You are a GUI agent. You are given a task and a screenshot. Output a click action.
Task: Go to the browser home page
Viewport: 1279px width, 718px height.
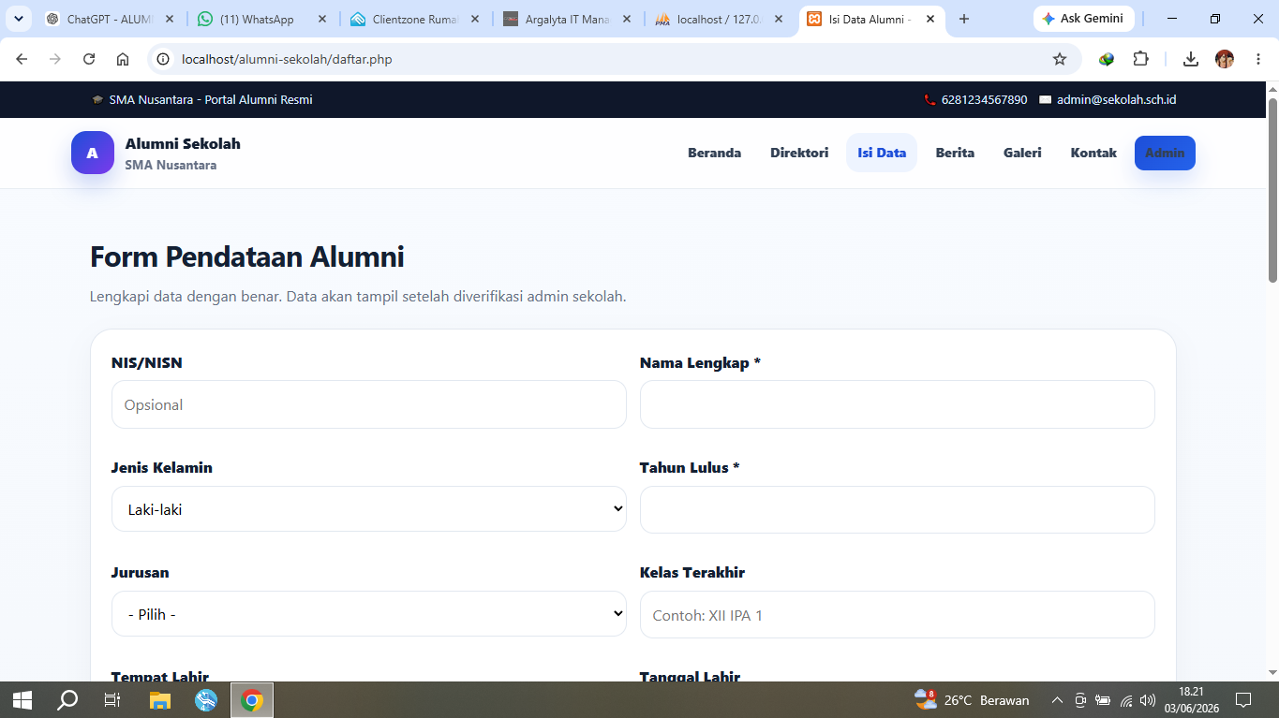pyautogui.click(x=123, y=59)
